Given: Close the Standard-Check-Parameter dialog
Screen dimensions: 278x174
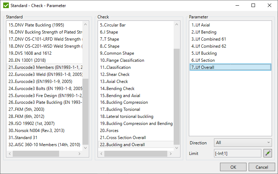Looking at the screenshot, I should point(269,6).
